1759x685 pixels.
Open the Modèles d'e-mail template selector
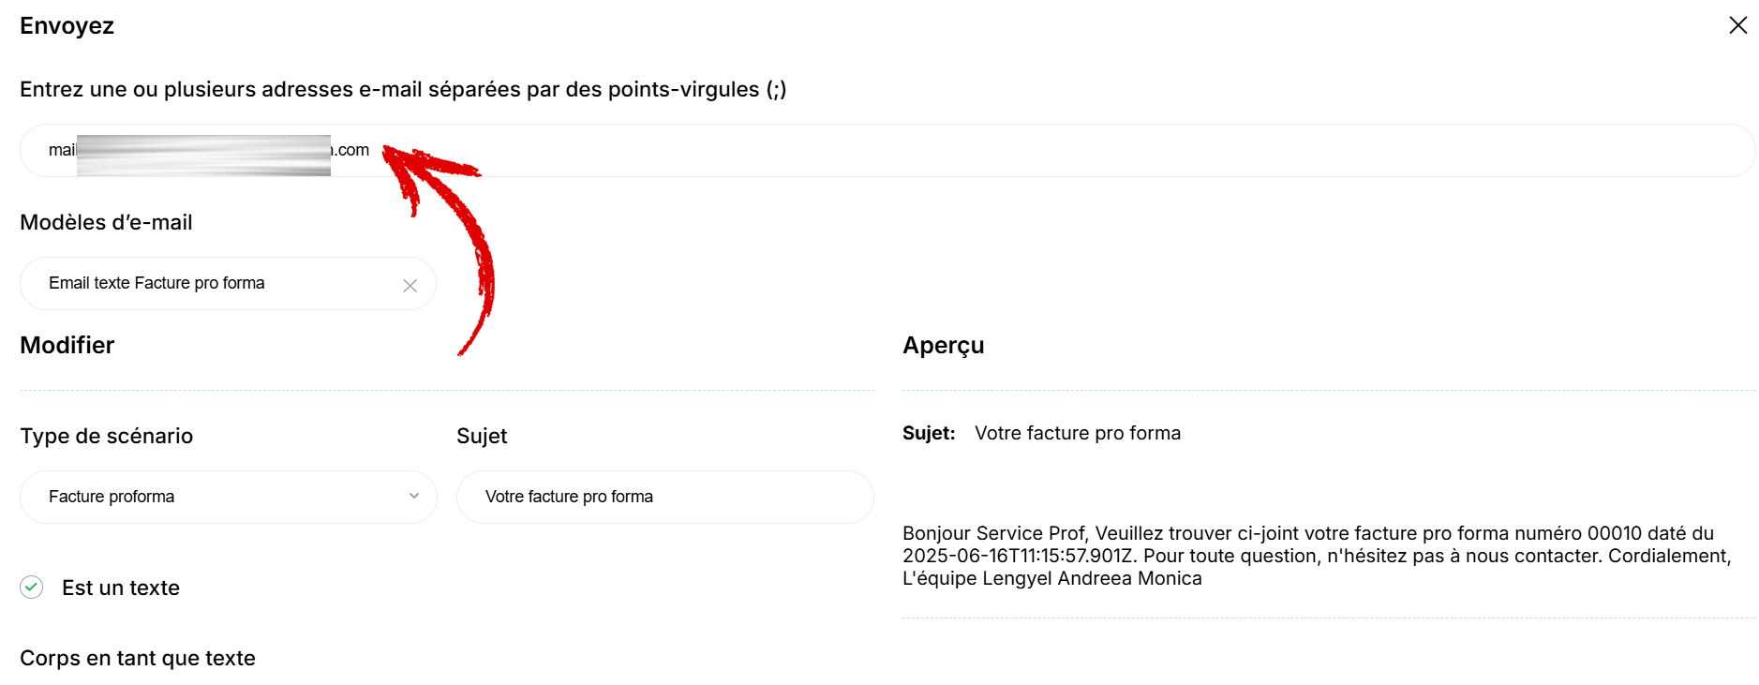click(x=228, y=283)
